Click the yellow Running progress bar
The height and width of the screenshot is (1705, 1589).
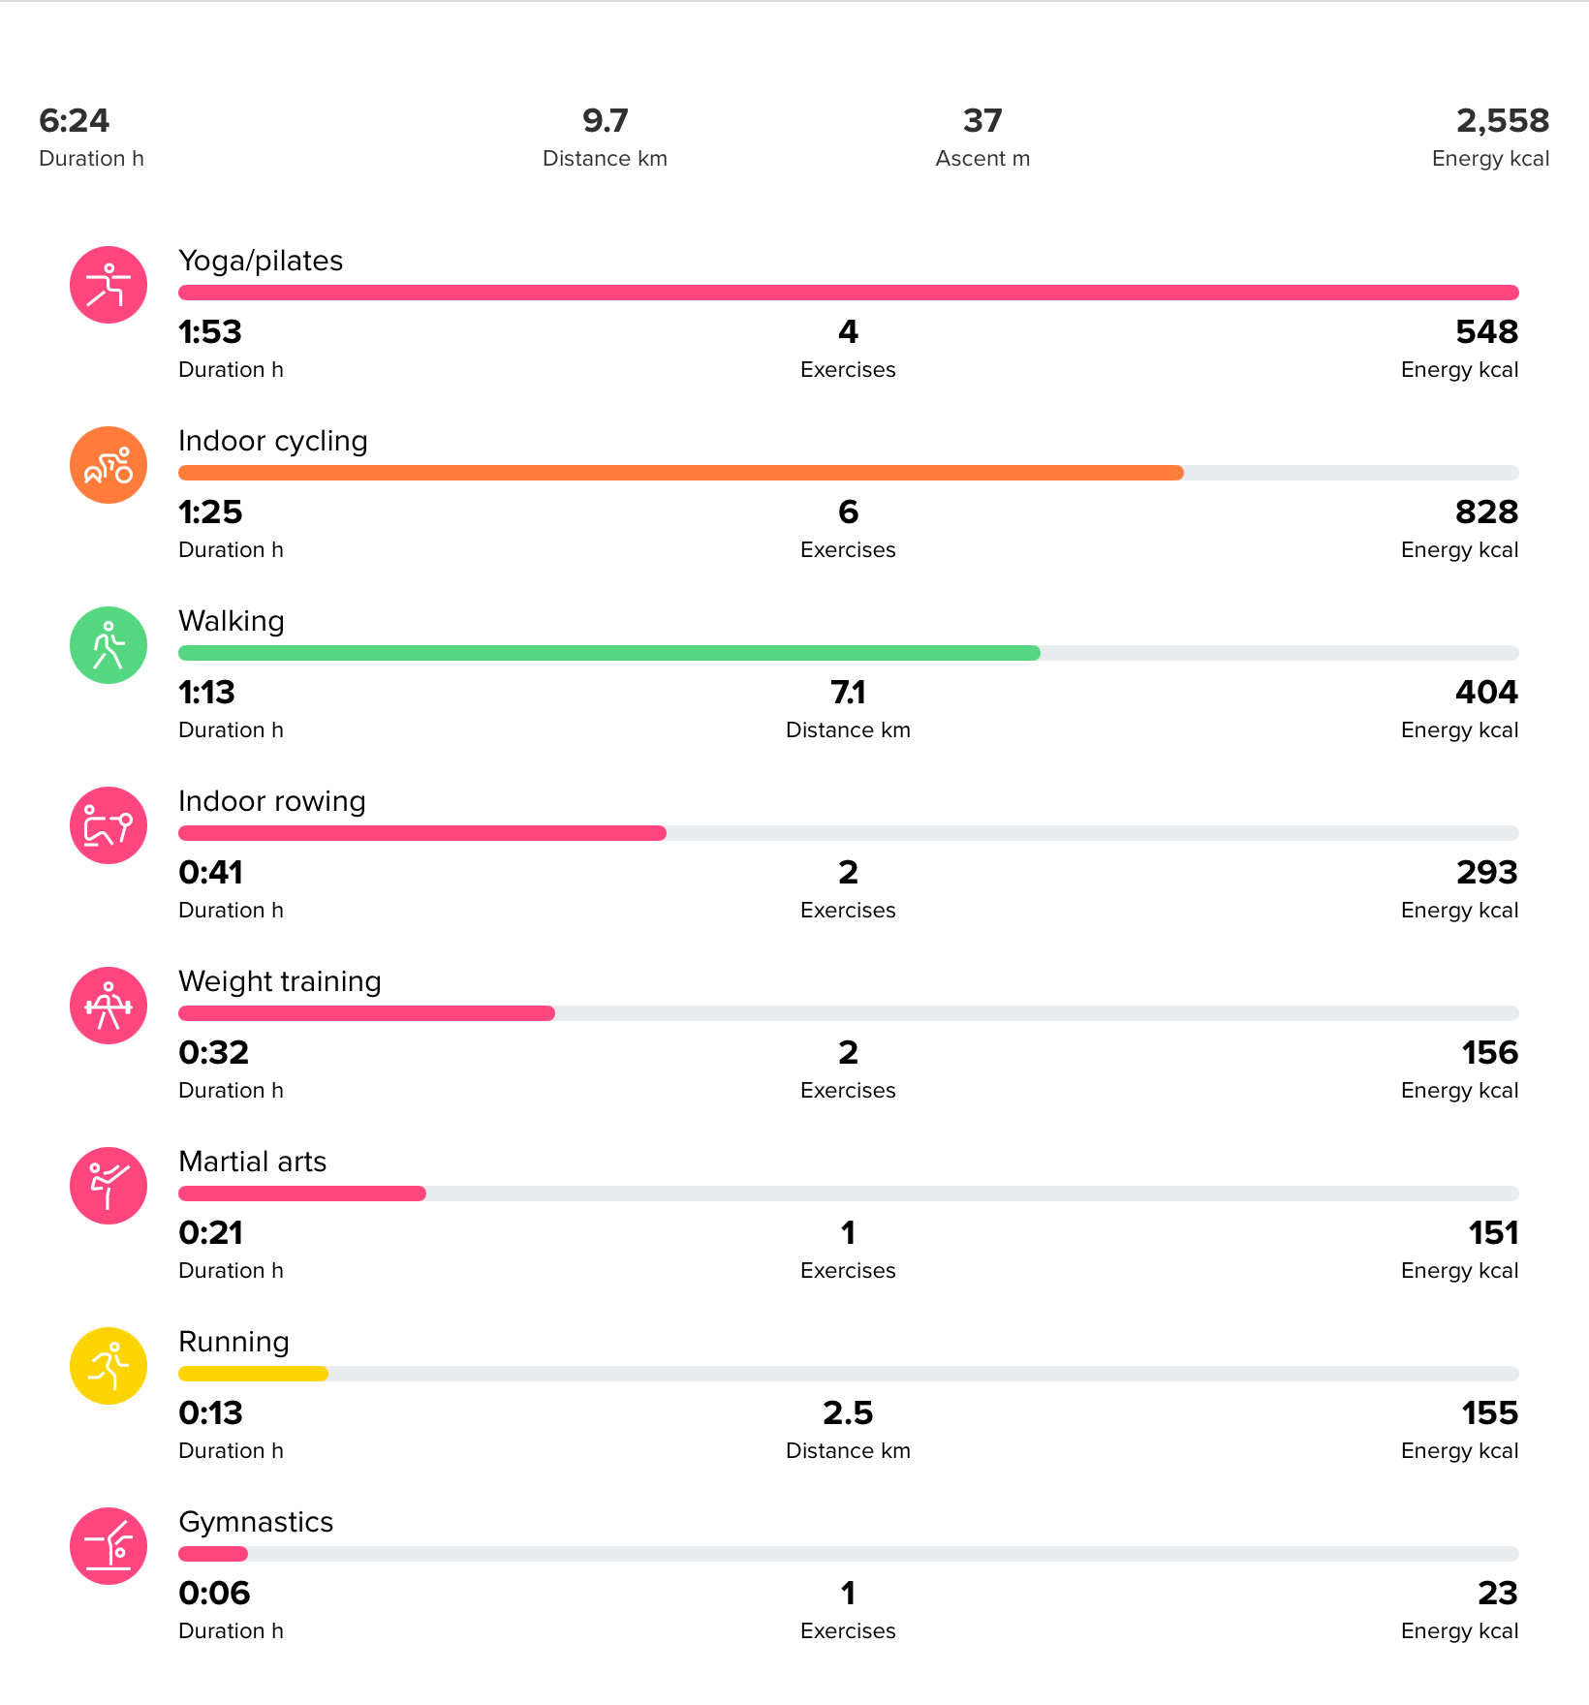click(254, 1374)
